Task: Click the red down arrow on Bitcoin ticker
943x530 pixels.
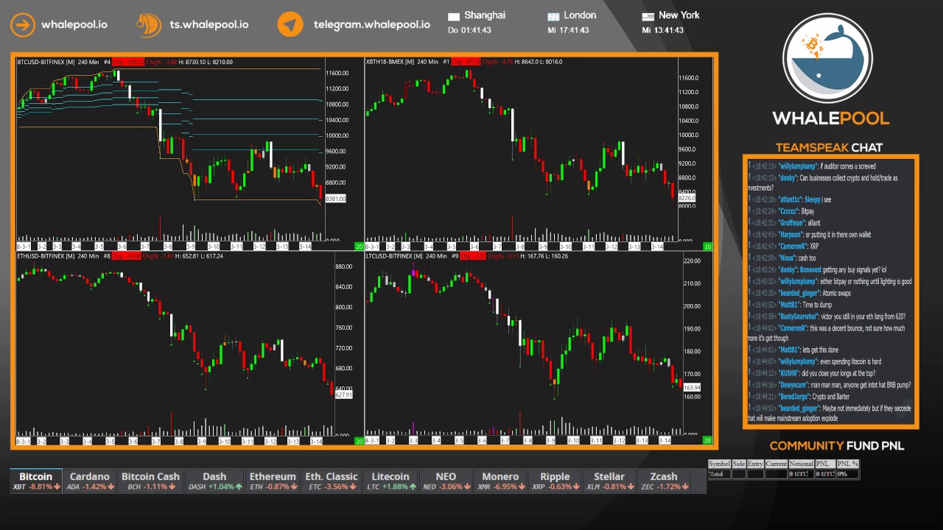Action: pyautogui.click(x=58, y=487)
